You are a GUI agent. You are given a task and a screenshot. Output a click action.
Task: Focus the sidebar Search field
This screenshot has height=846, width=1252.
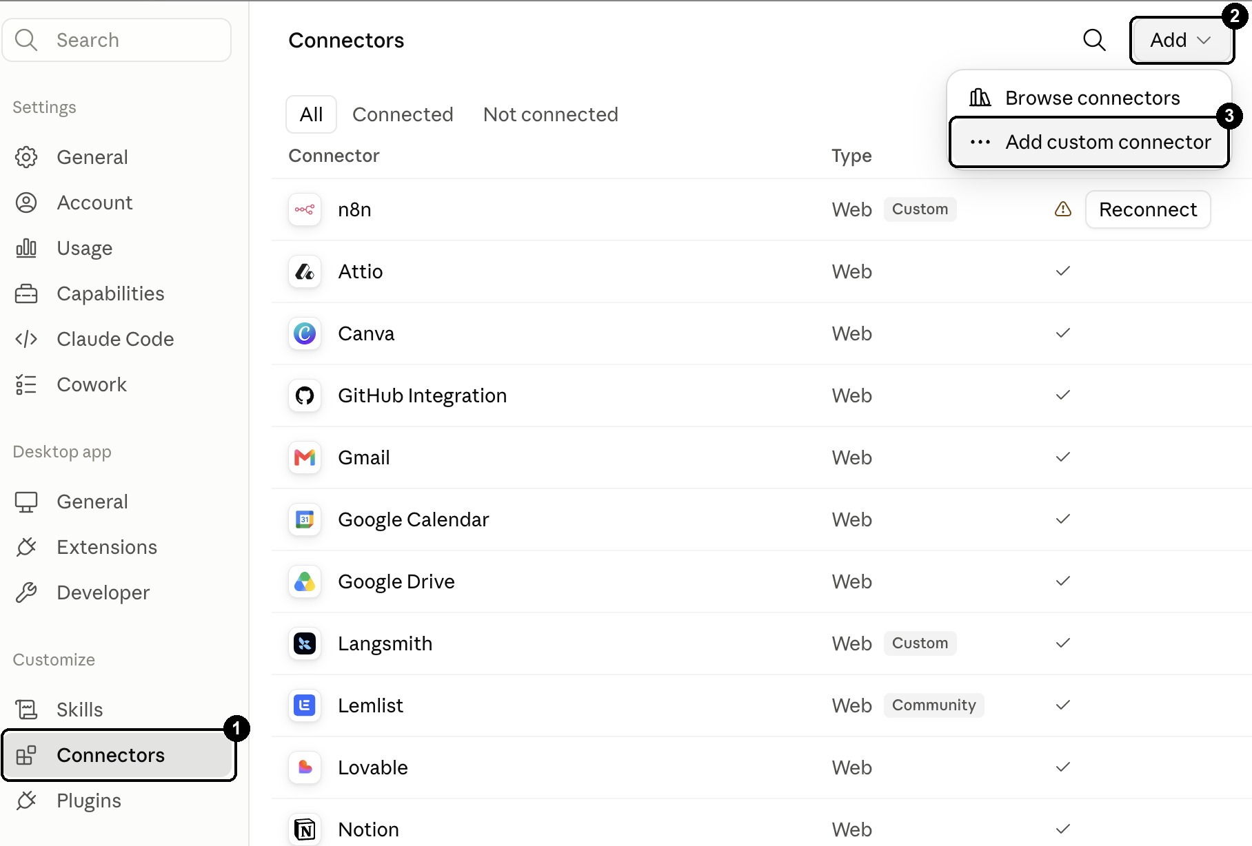point(117,40)
